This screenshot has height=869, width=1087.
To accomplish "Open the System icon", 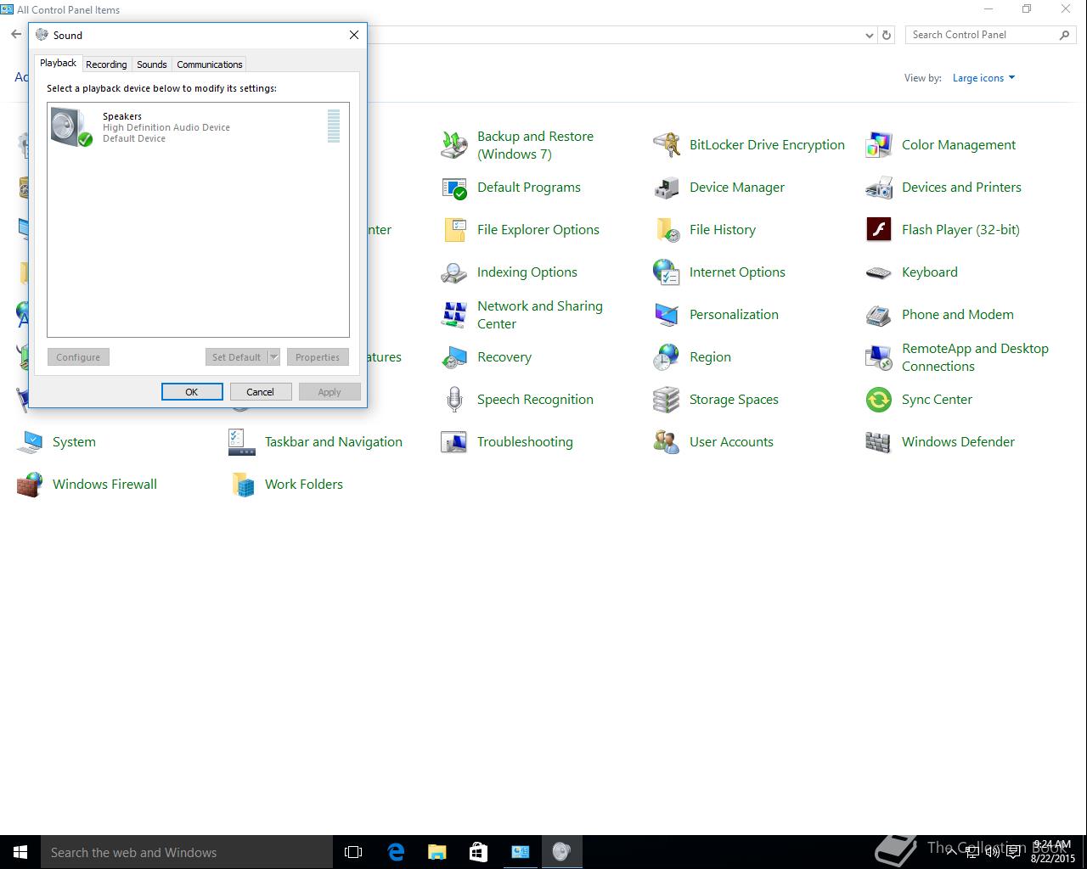I will click(x=30, y=442).
